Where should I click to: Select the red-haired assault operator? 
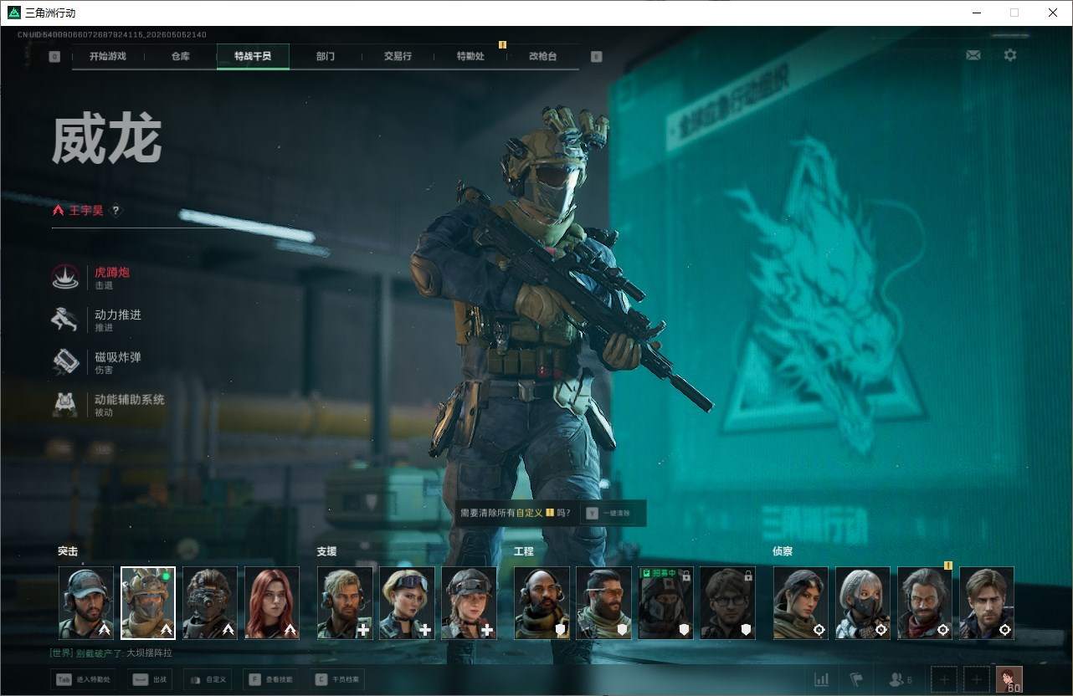[272, 603]
